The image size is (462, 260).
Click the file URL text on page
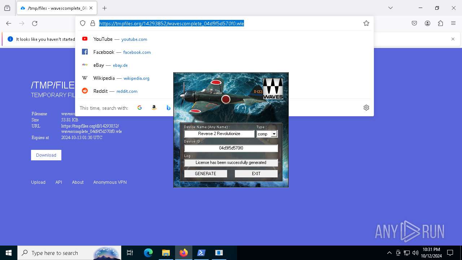(x=91, y=129)
